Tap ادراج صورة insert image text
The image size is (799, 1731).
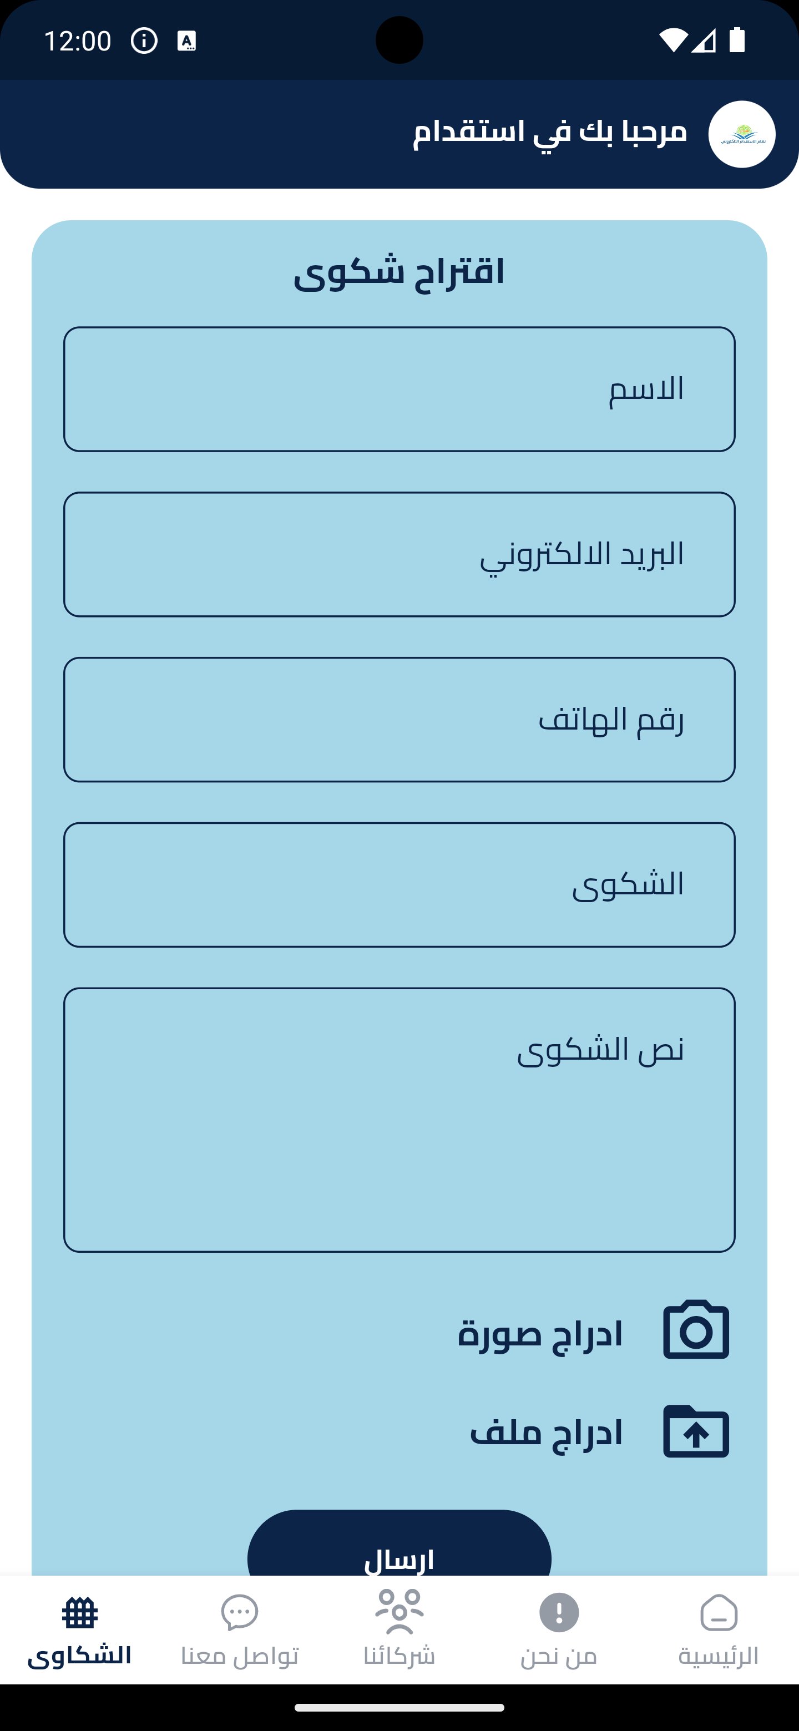pyautogui.click(x=540, y=1333)
